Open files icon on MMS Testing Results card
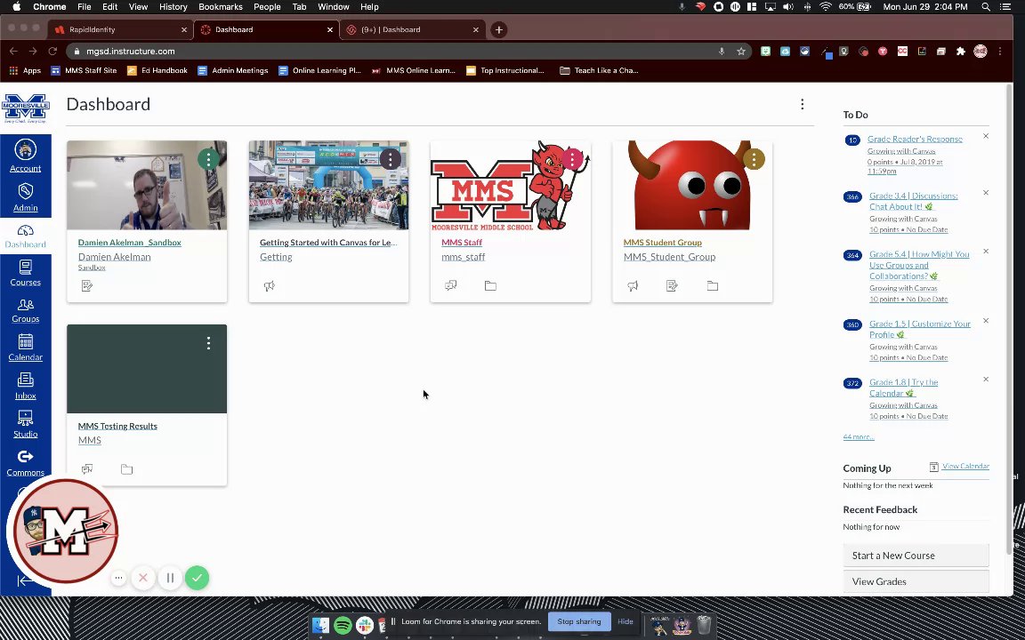 click(x=127, y=469)
